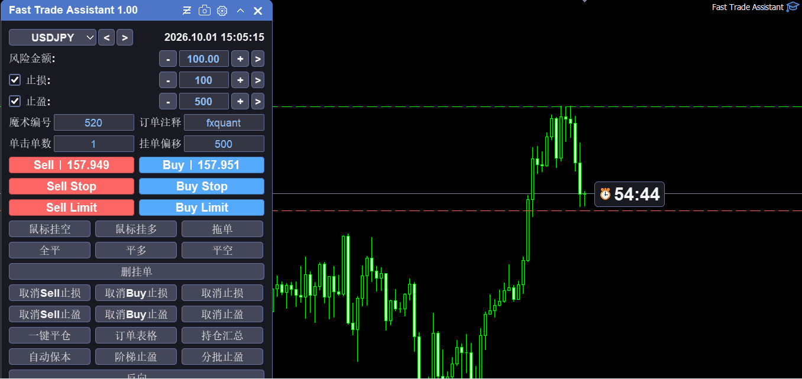Screen dimensions: 802x379
Task: Expand the 风险金额 options arrow
Action: [x=257, y=59]
